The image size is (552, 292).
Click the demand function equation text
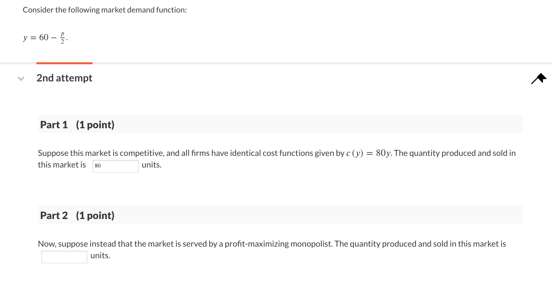(x=45, y=37)
